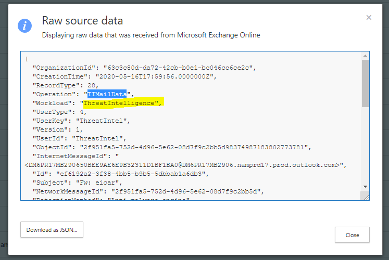Click the UserKey ThreatIntel line
This screenshot has width=389, height=260.
click(x=81, y=121)
